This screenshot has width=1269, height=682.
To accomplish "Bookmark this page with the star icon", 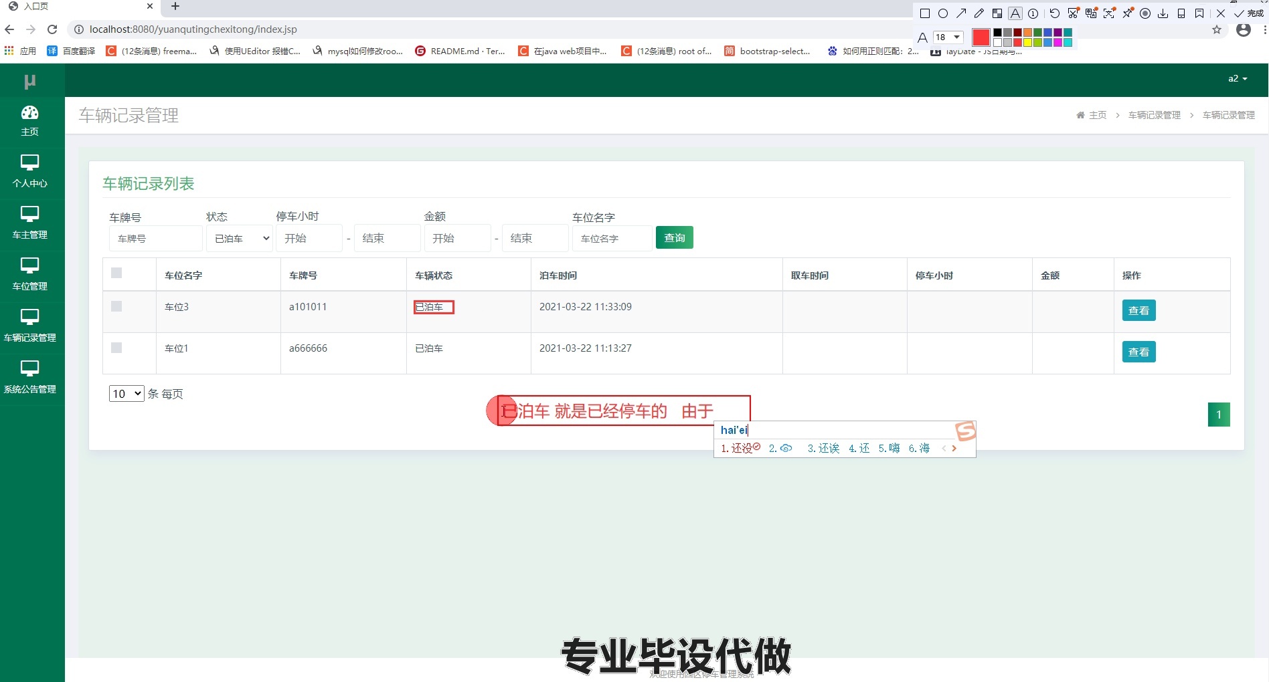I will tap(1217, 29).
